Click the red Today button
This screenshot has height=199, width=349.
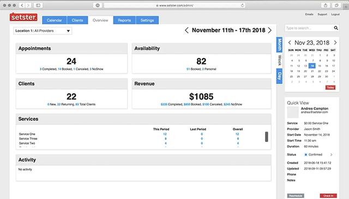tap(330, 88)
